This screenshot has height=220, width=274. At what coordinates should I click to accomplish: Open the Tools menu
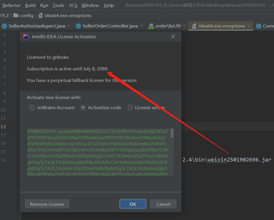58,5
